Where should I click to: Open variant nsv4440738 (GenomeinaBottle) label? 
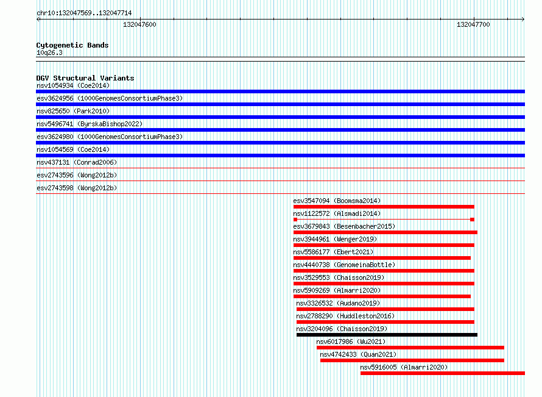click(344, 265)
